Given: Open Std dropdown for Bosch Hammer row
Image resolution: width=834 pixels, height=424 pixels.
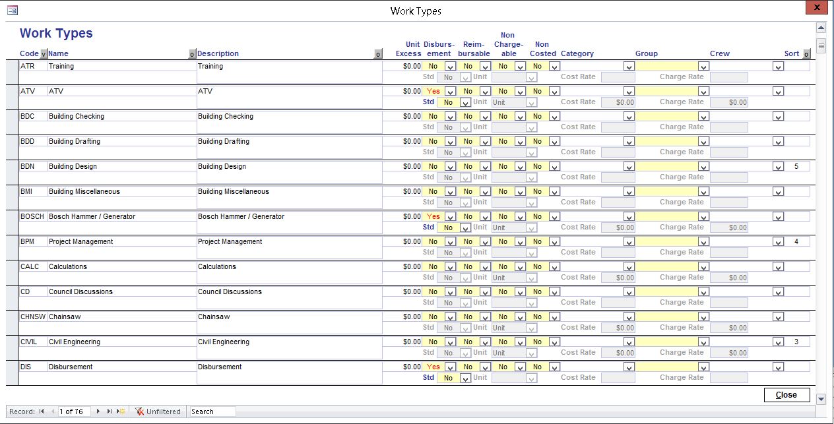Looking at the screenshot, I should (x=465, y=228).
